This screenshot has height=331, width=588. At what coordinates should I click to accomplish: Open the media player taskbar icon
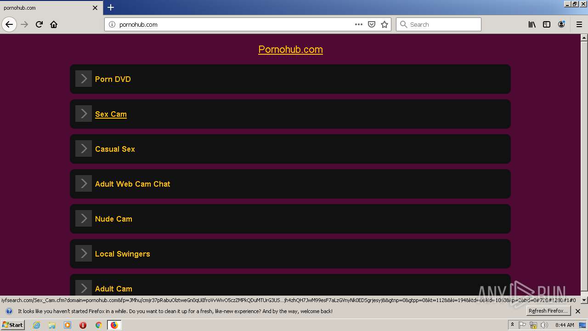68,325
